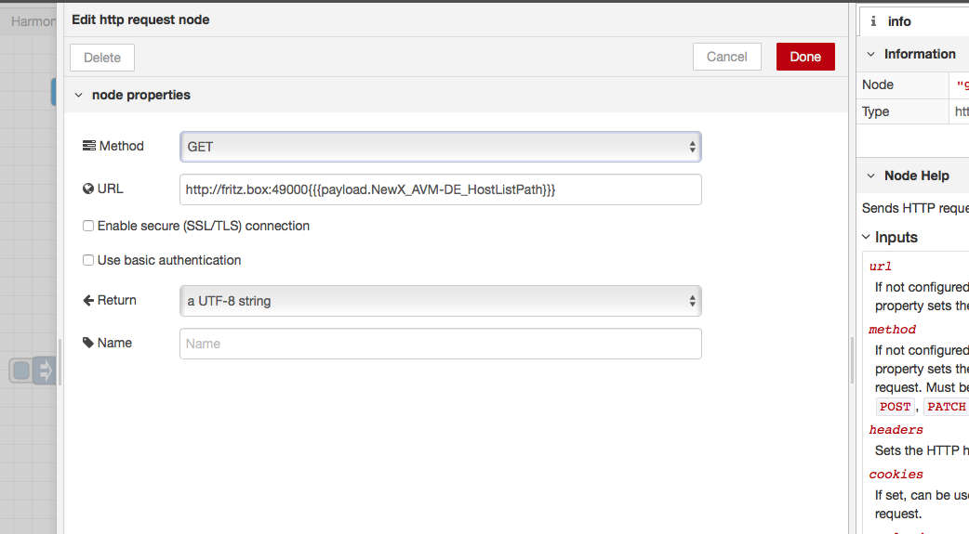The width and height of the screenshot is (969, 534).
Task: Click the info tab icon
Action: (873, 21)
